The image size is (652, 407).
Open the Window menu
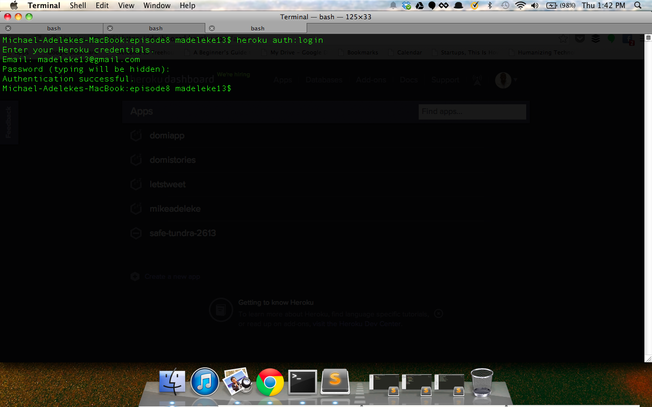[157, 6]
